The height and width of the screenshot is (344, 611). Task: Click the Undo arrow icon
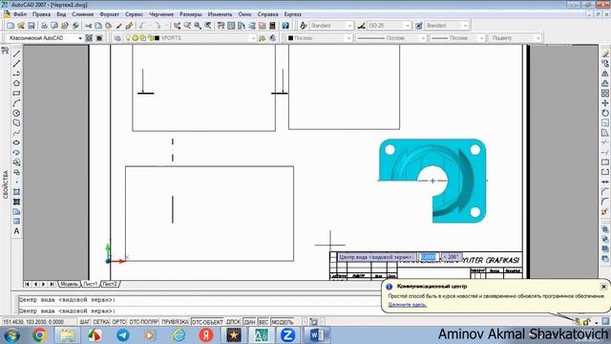click(x=142, y=26)
